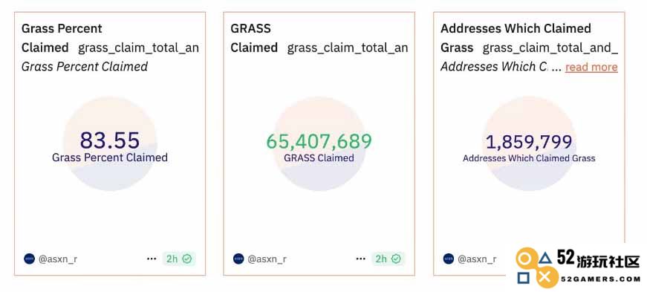Click the asxn_r avatar on Addresses card

pos(449,259)
